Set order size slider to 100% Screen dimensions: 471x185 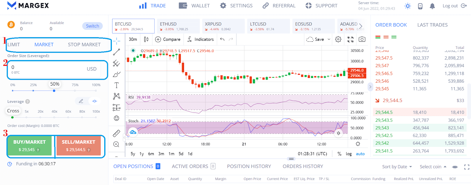pos(96,91)
